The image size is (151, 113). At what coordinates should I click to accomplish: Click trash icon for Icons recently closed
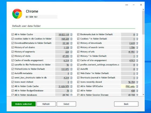(137, 82)
